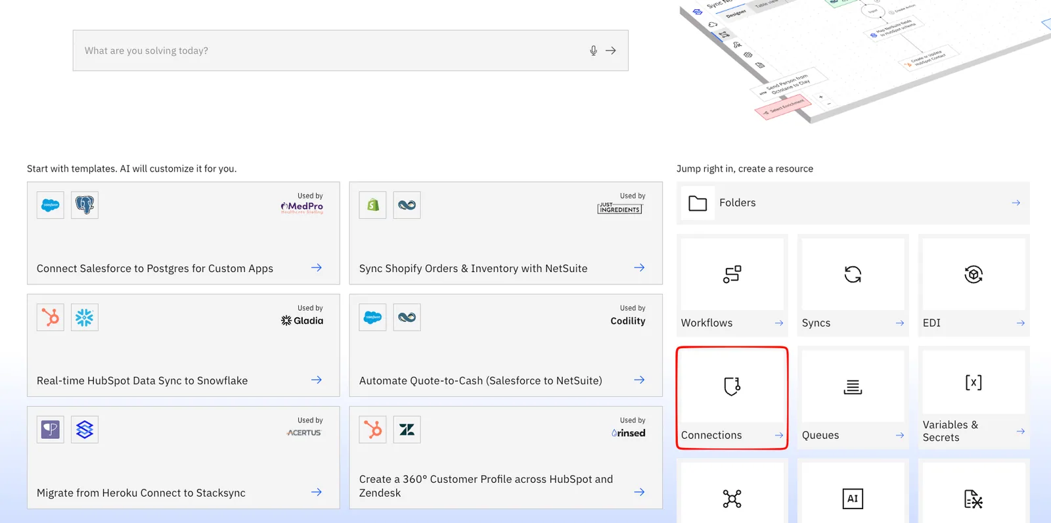Click the document-with-X icon tile

(x=973, y=499)
